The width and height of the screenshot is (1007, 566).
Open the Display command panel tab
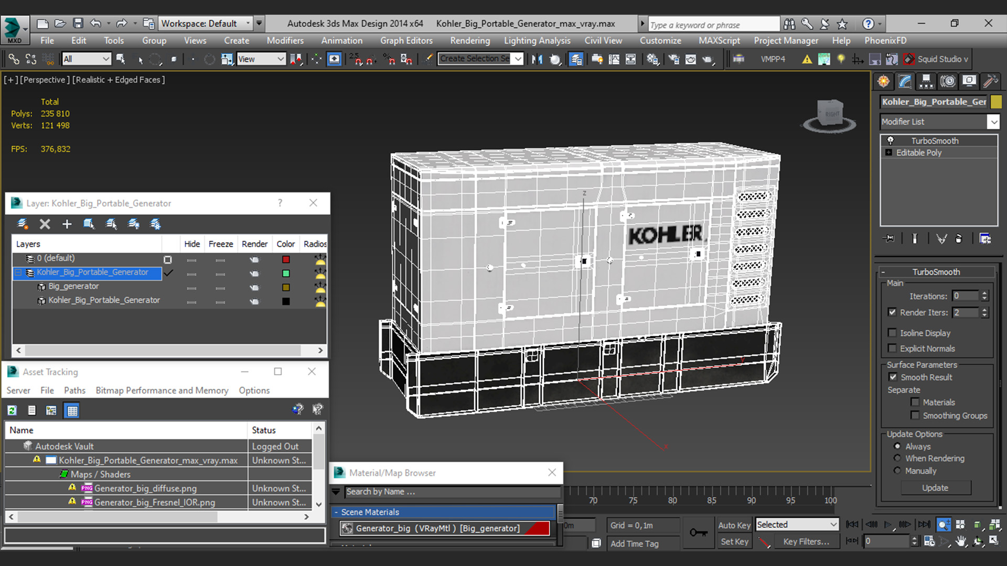(x=969, y=81)
